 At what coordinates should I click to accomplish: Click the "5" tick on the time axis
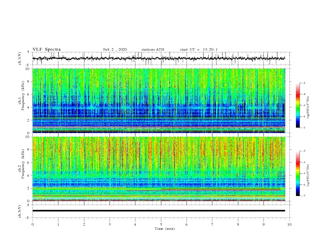pyautogui.click(x=161, y=224)
